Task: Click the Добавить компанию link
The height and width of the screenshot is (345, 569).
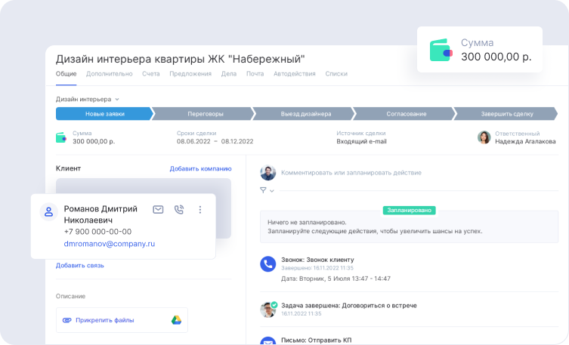Action: 200,168
